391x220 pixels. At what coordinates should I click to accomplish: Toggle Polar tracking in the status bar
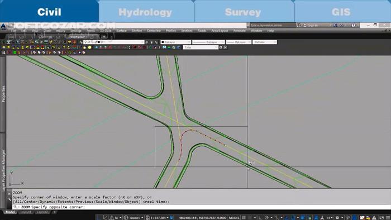(x=266, y=218)
